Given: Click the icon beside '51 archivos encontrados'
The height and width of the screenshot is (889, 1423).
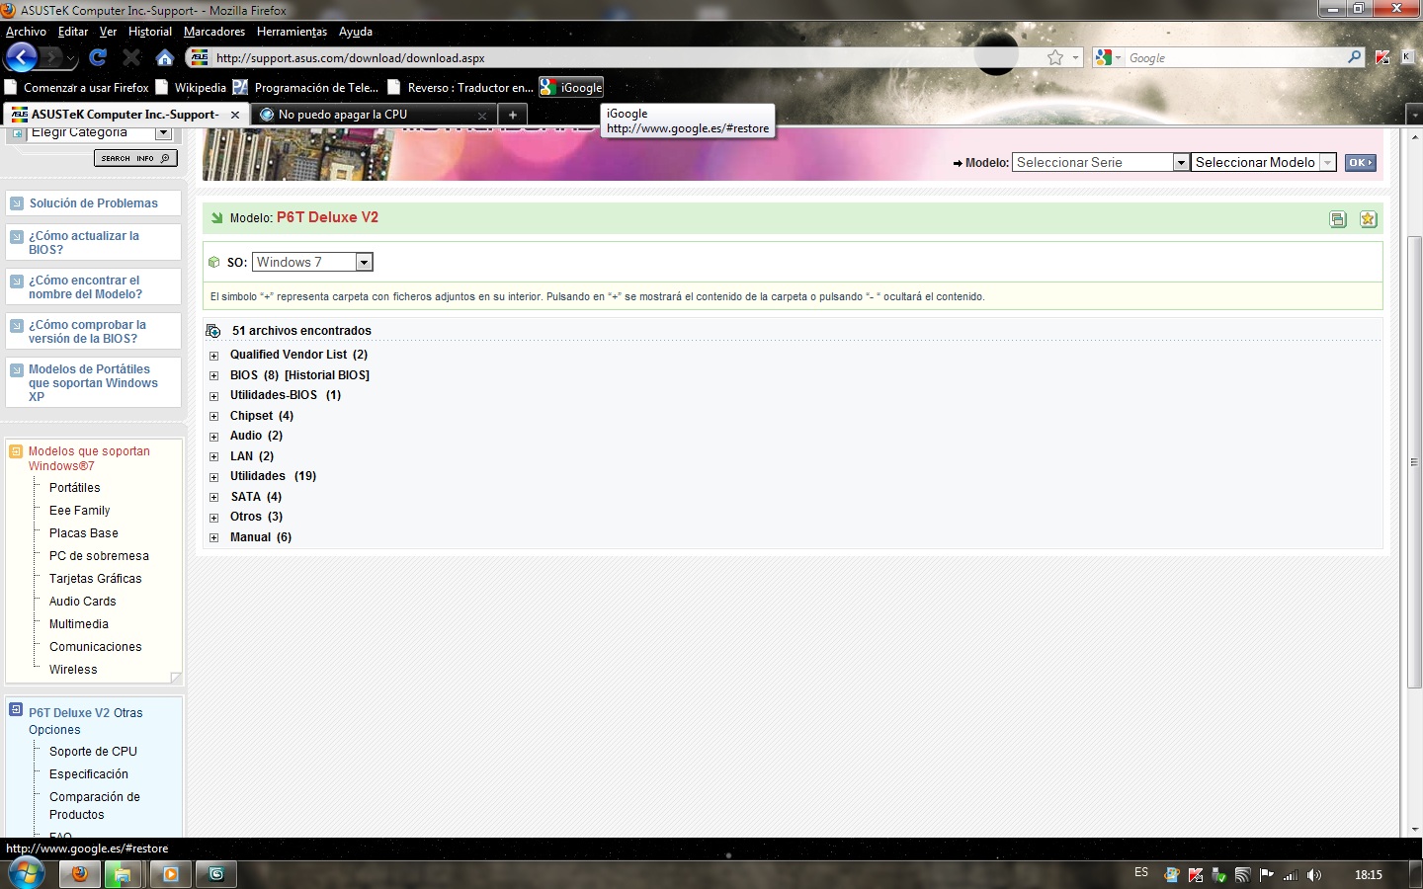Looking at the screenshot, I should click(x=212, y=331).
